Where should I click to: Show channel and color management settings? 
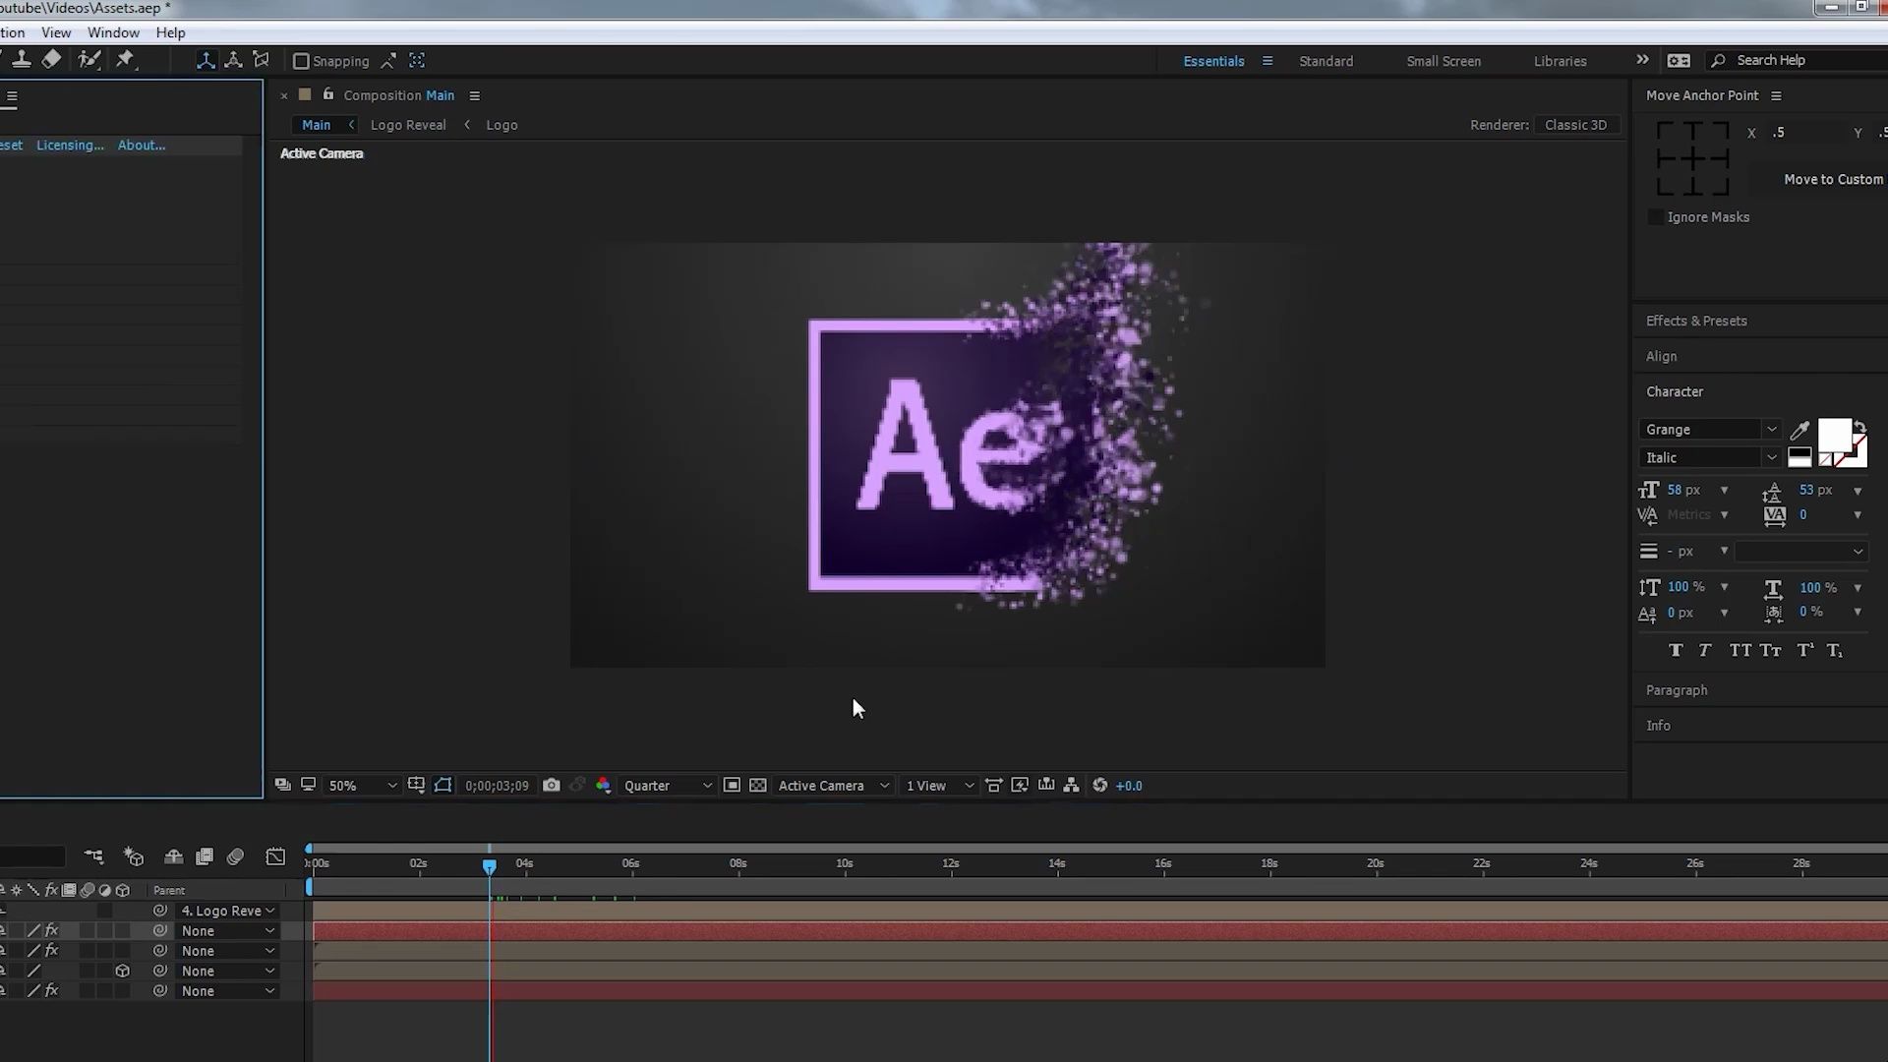(603, 785)
